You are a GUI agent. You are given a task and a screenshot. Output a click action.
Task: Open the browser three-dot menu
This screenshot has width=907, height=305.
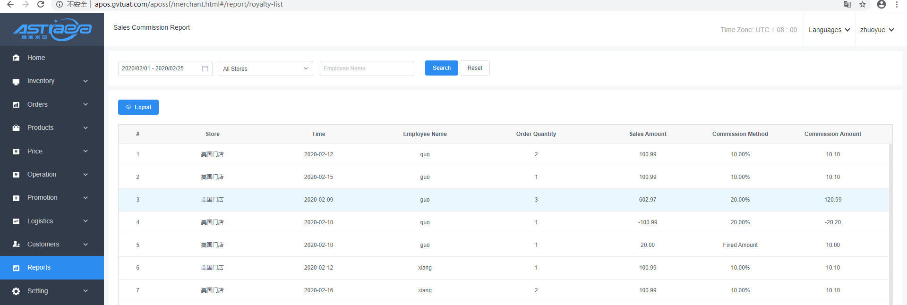tap(897, 4)
